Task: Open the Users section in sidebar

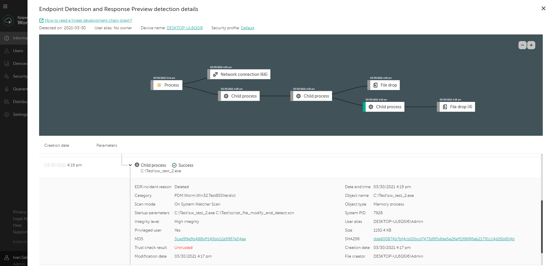Action: pyautogui.click(x=18, y=51)
